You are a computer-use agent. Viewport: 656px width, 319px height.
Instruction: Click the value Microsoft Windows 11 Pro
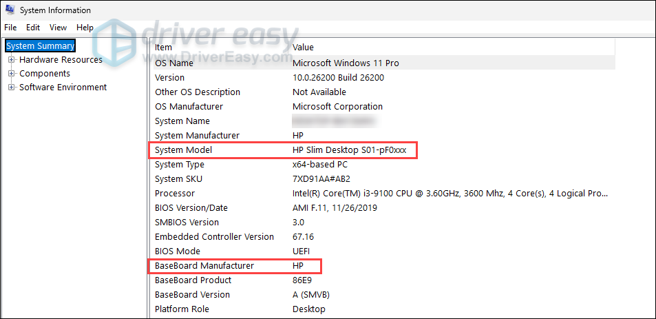coord(346,63)
